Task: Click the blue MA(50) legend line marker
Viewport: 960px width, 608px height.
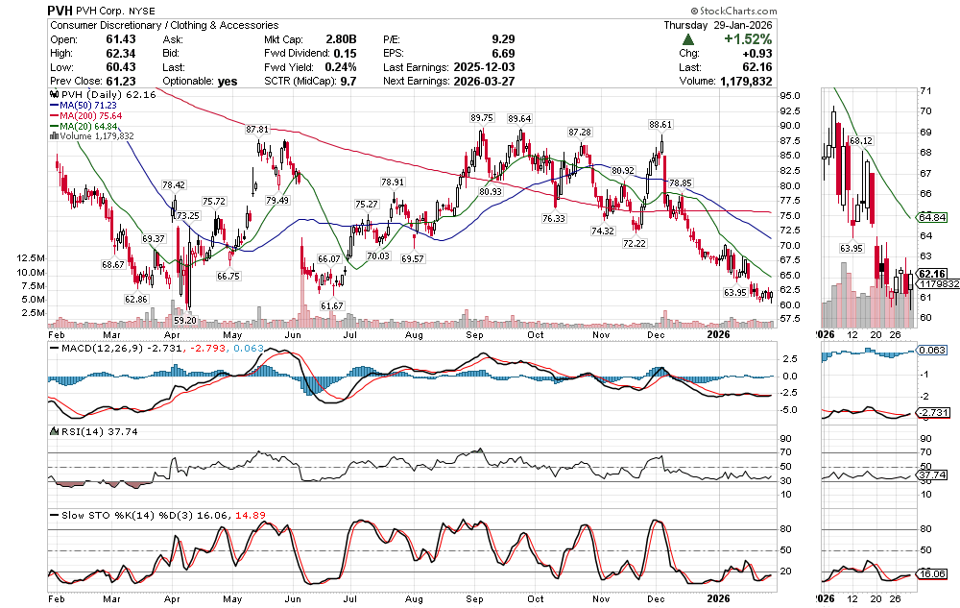Action: (54, 107)
